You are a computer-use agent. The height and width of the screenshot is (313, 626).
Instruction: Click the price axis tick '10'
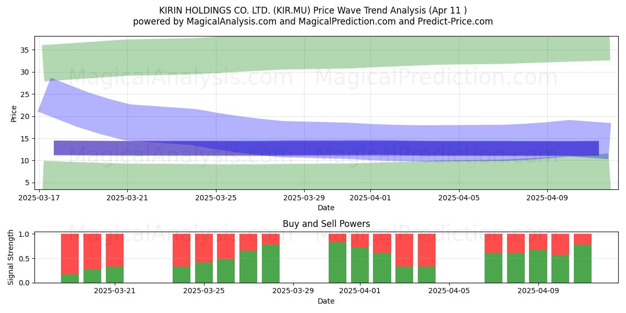24,161
